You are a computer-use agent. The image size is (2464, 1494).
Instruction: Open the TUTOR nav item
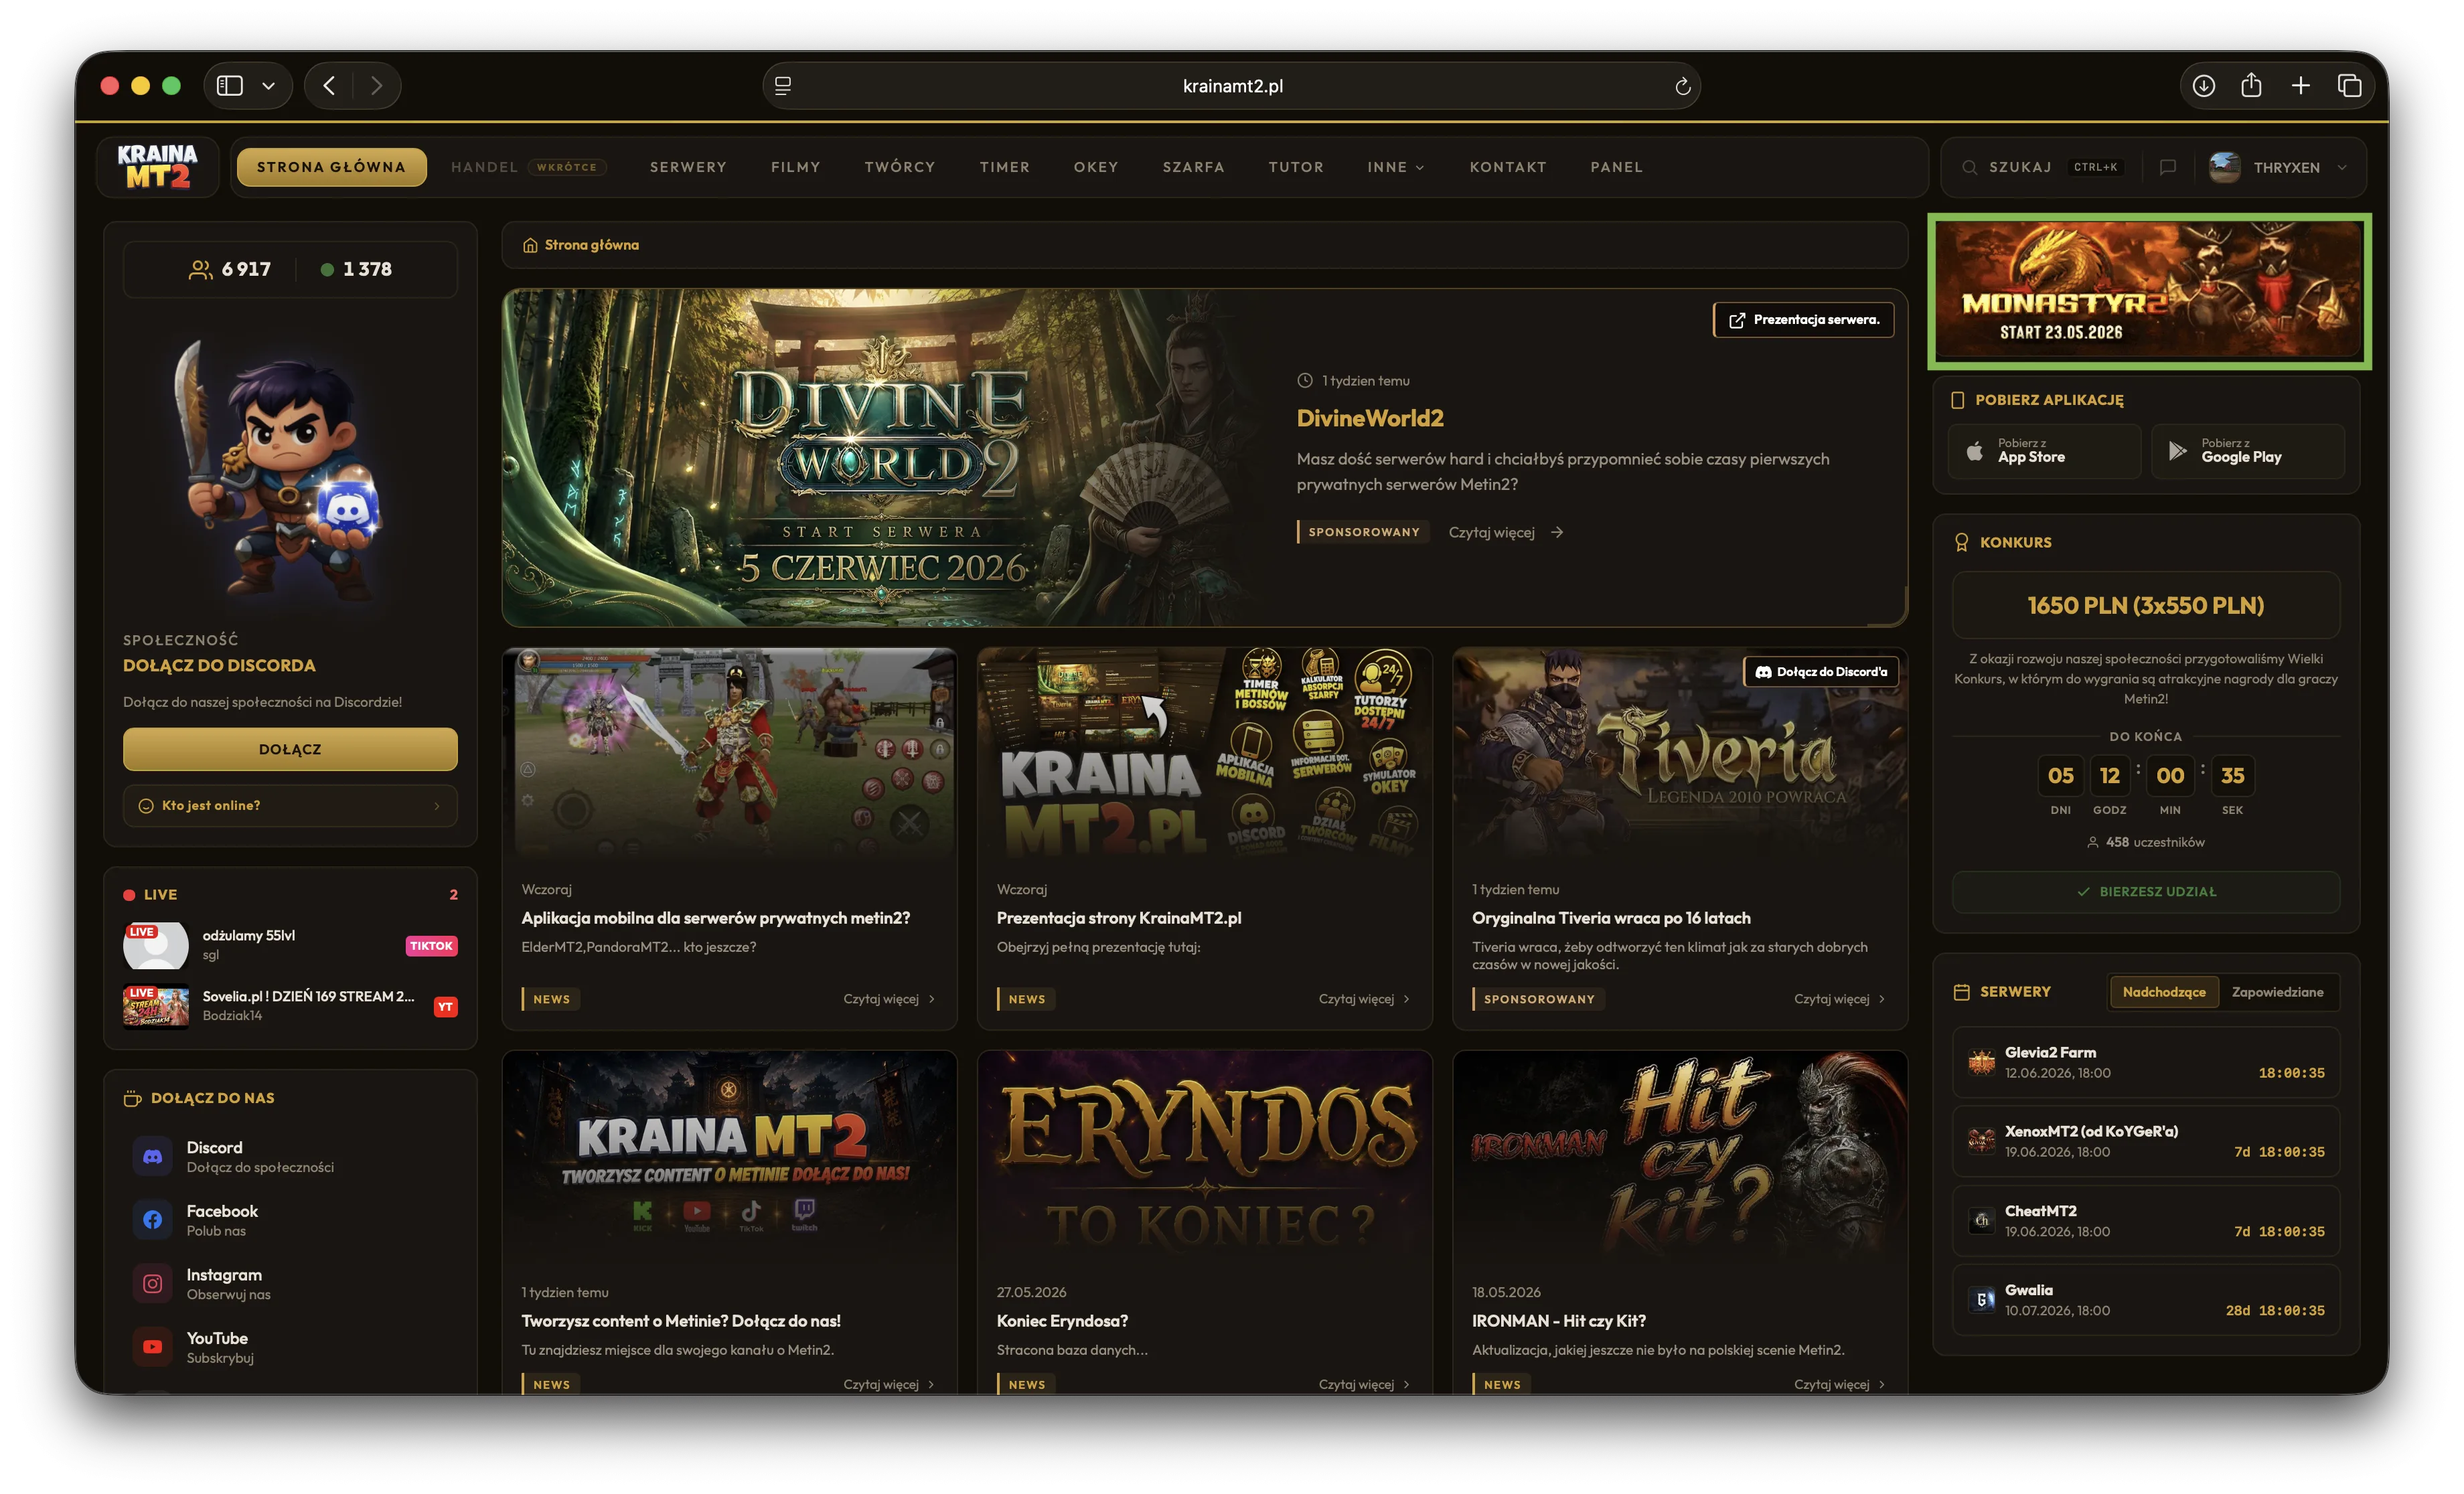[x=1295, y=167]
